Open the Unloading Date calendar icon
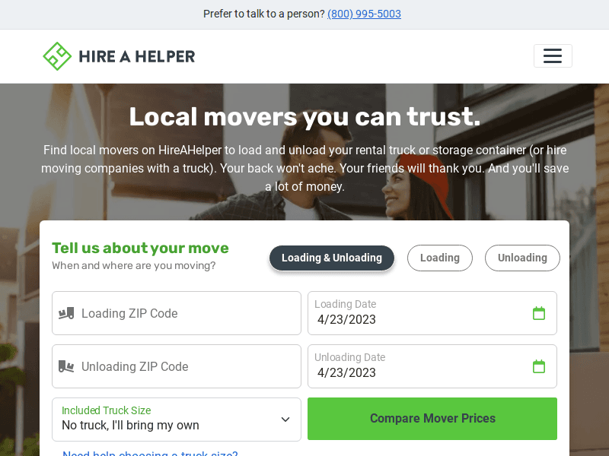 pyautogui.click(x=539, y=366)
